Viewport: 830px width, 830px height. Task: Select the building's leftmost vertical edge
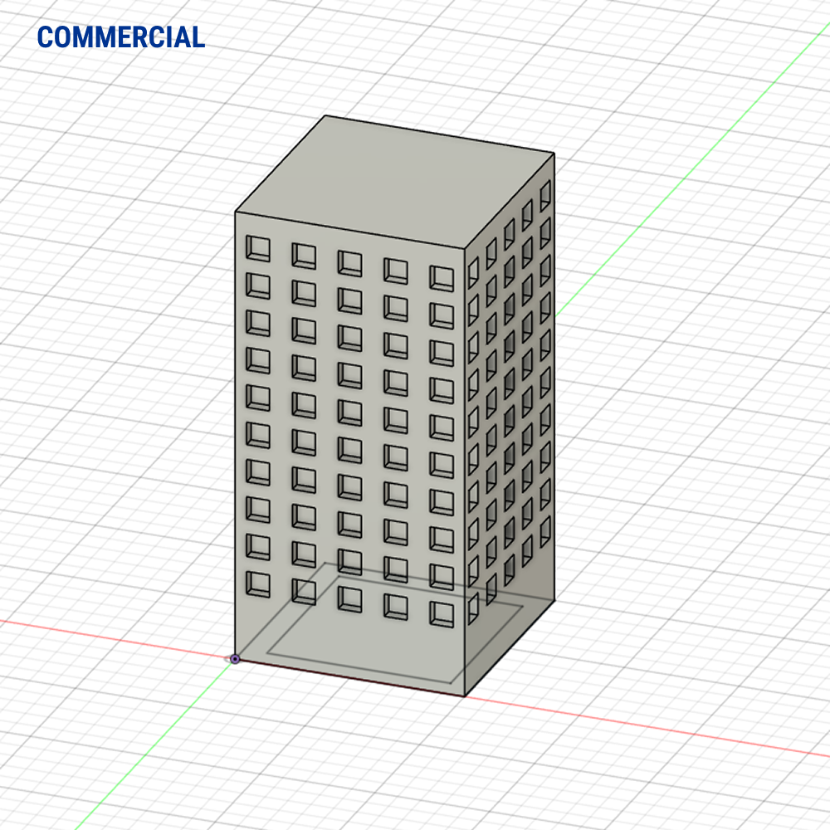[x=235, y=432]
